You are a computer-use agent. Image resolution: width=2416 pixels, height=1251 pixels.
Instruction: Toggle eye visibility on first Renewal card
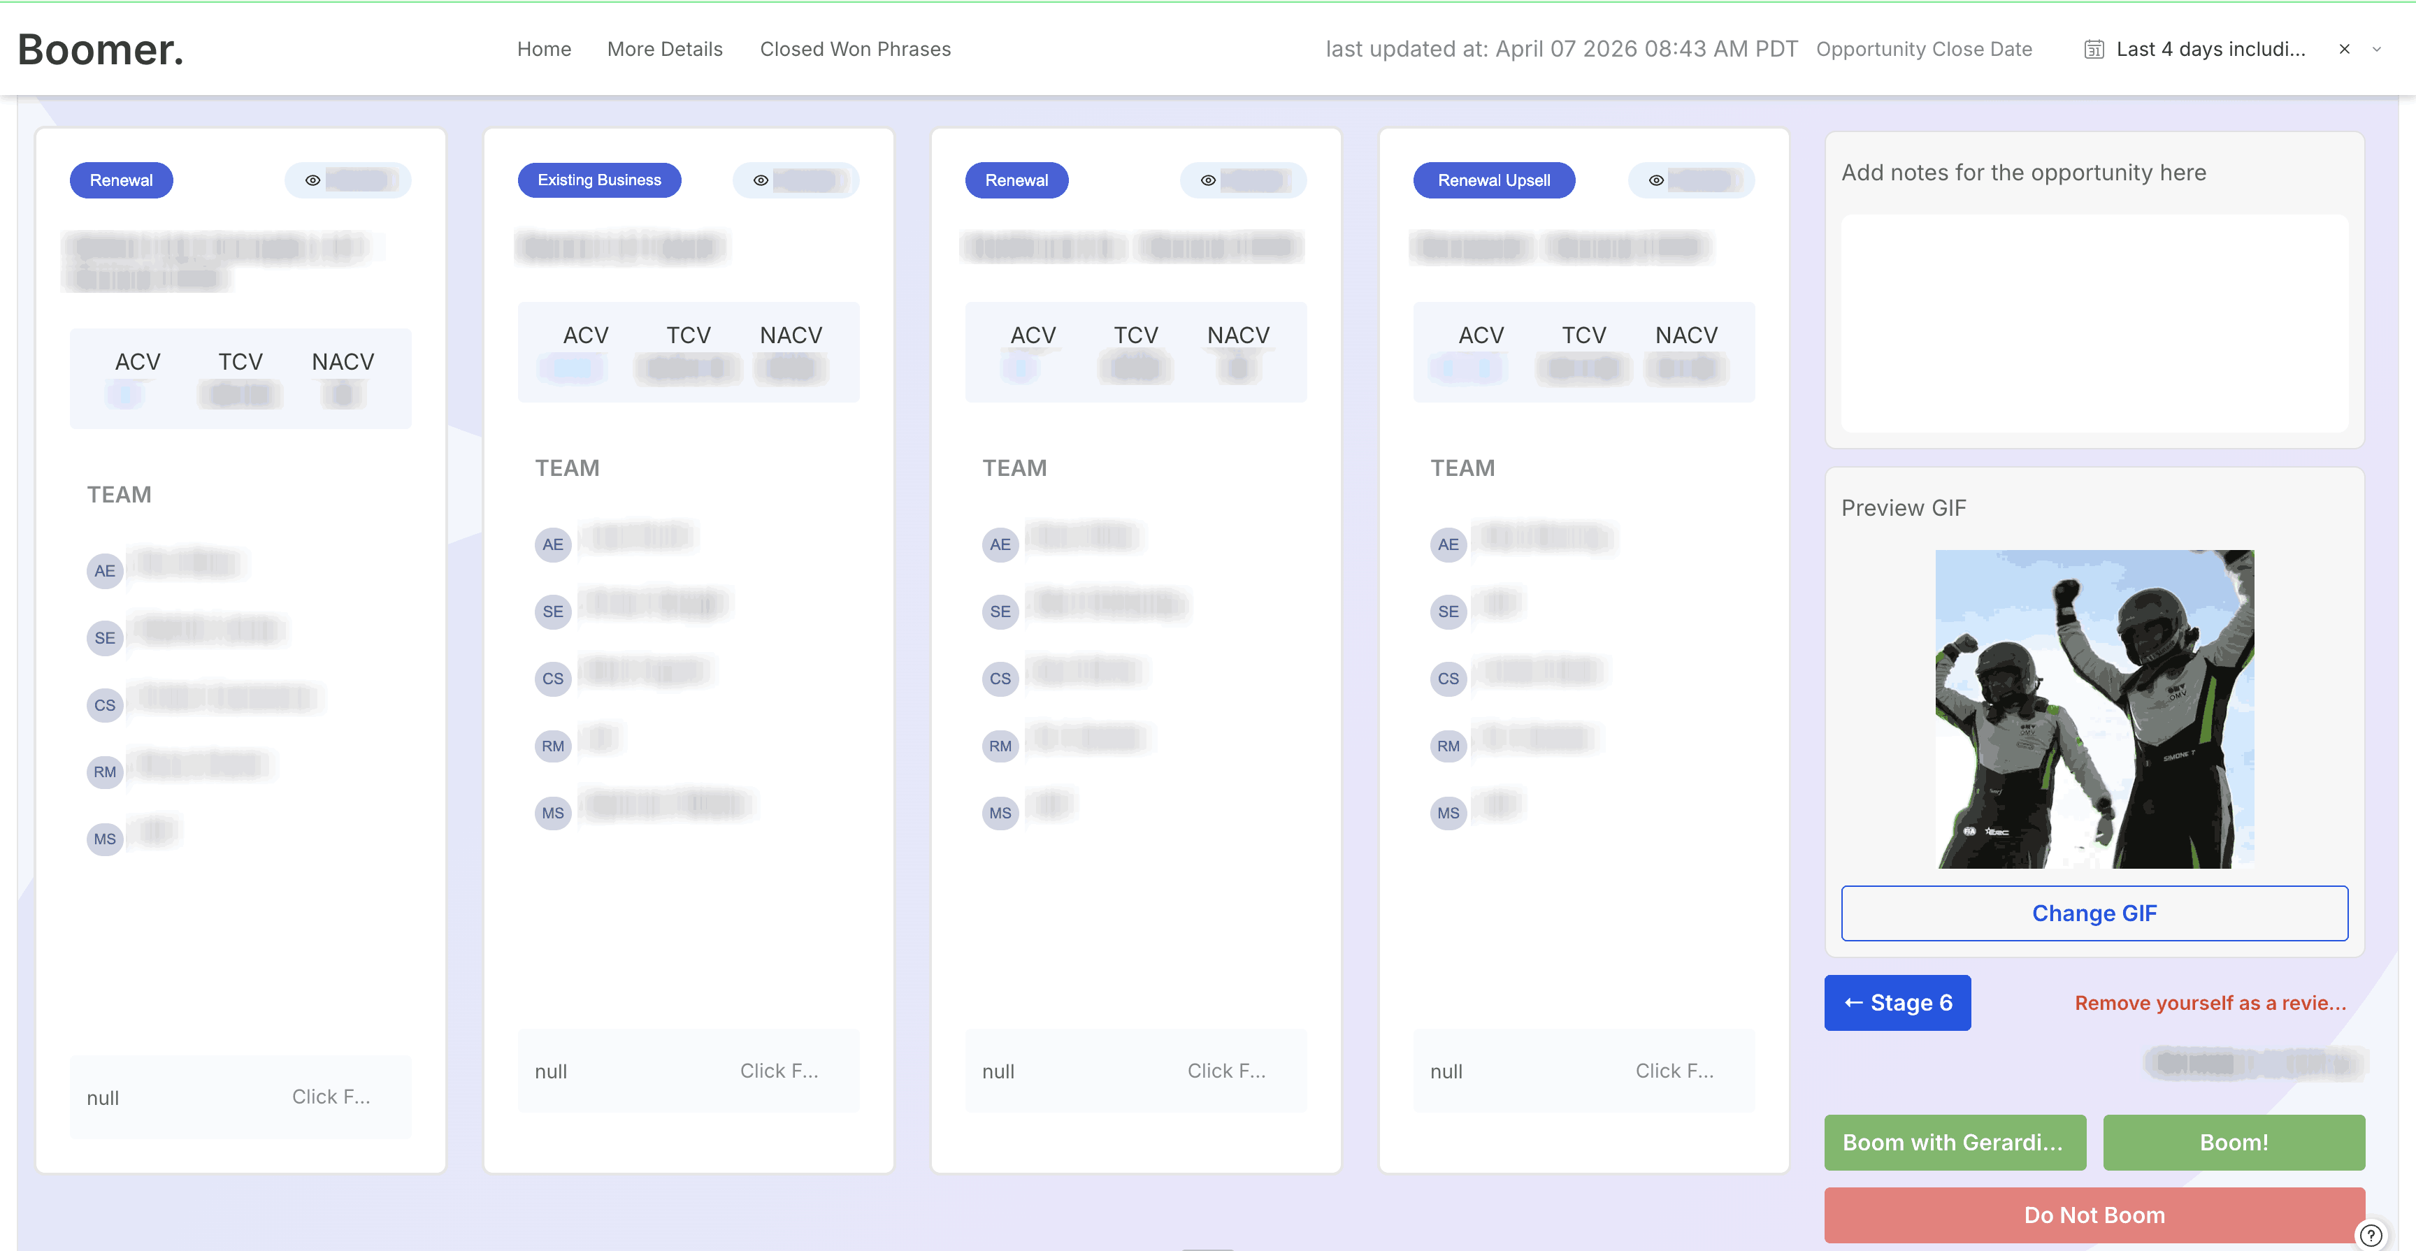(x=313, y=180)
